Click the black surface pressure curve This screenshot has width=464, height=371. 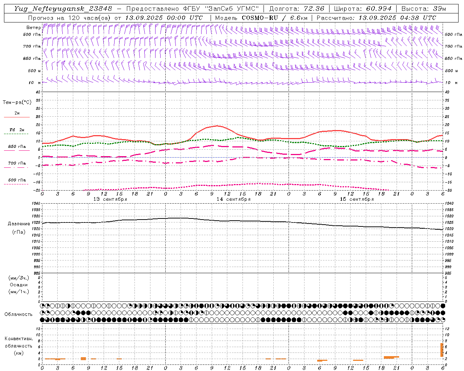[243, 221]
